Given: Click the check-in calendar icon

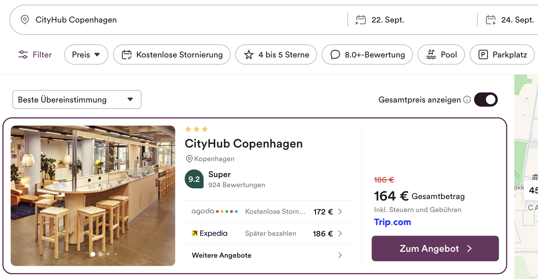Looking at the screenshot, I should 361,20.
